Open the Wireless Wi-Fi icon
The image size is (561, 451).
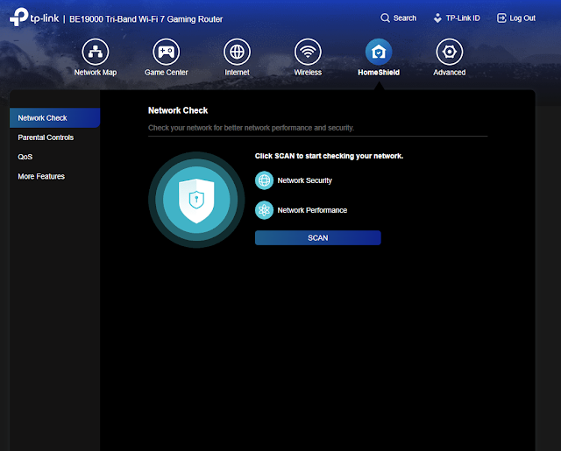click(x=308, y=51)
